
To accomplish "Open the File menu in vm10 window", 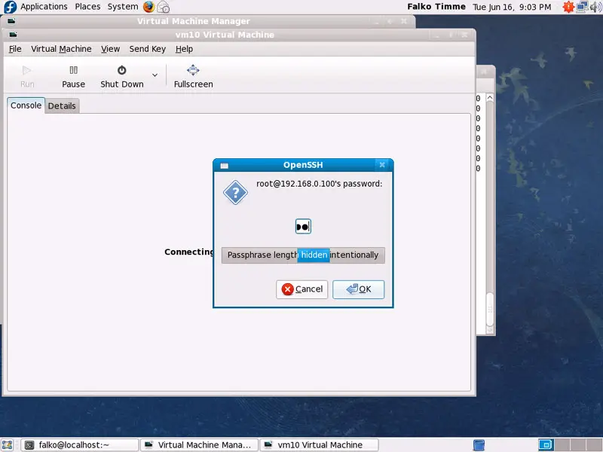I will pyautogui.click(x=15, y=49).
